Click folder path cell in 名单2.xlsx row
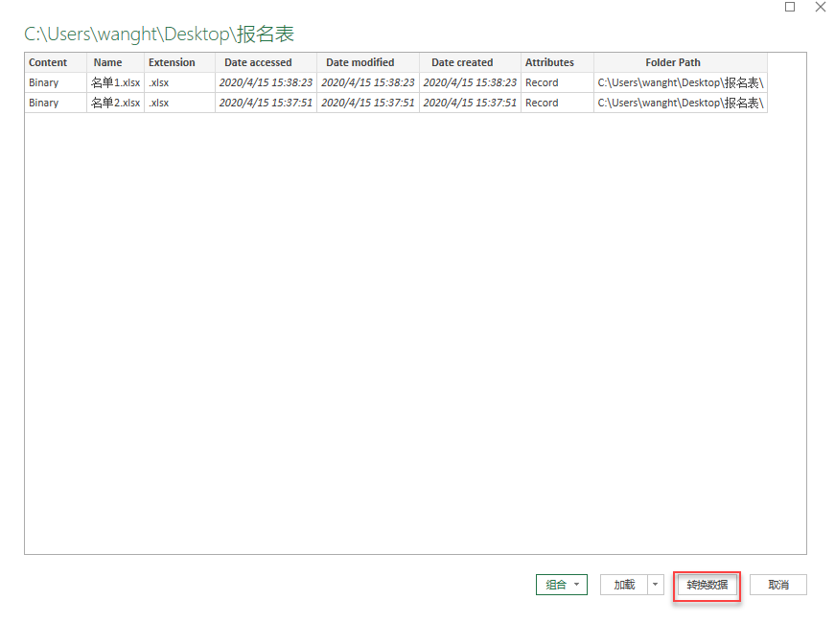This screenshot has height=623, width=835. pos(681,103)
